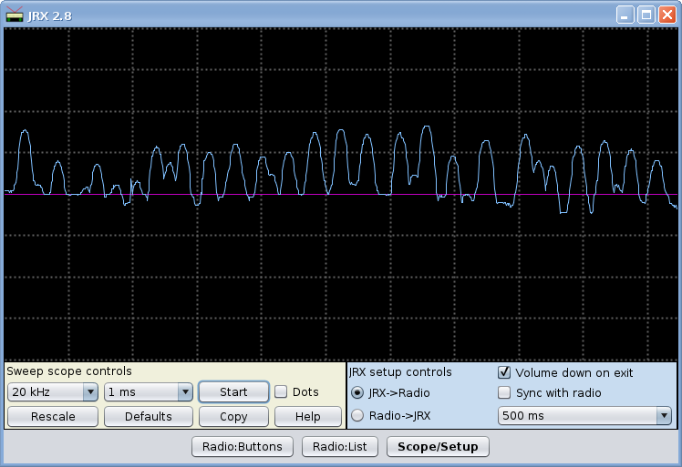Uncheck Volume down on exit
Image resolution: width=682 pixels, height=467 pixels.
504,372
